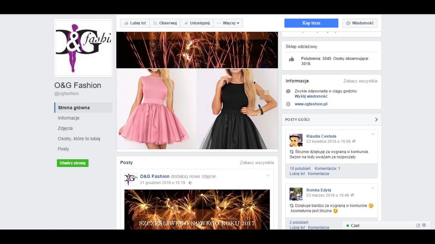Click the 'Zwykle odpowiada w ciągu godziny' text

(x=326, y=91)
